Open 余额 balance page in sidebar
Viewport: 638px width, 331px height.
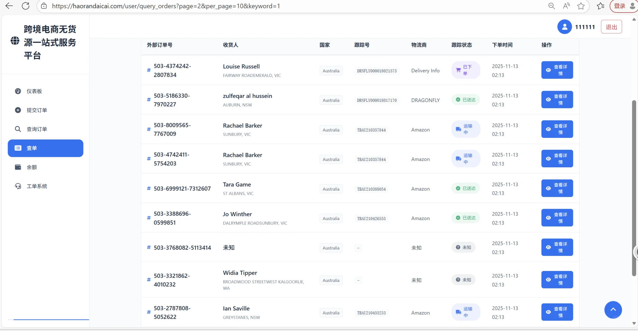coord(32,167)
